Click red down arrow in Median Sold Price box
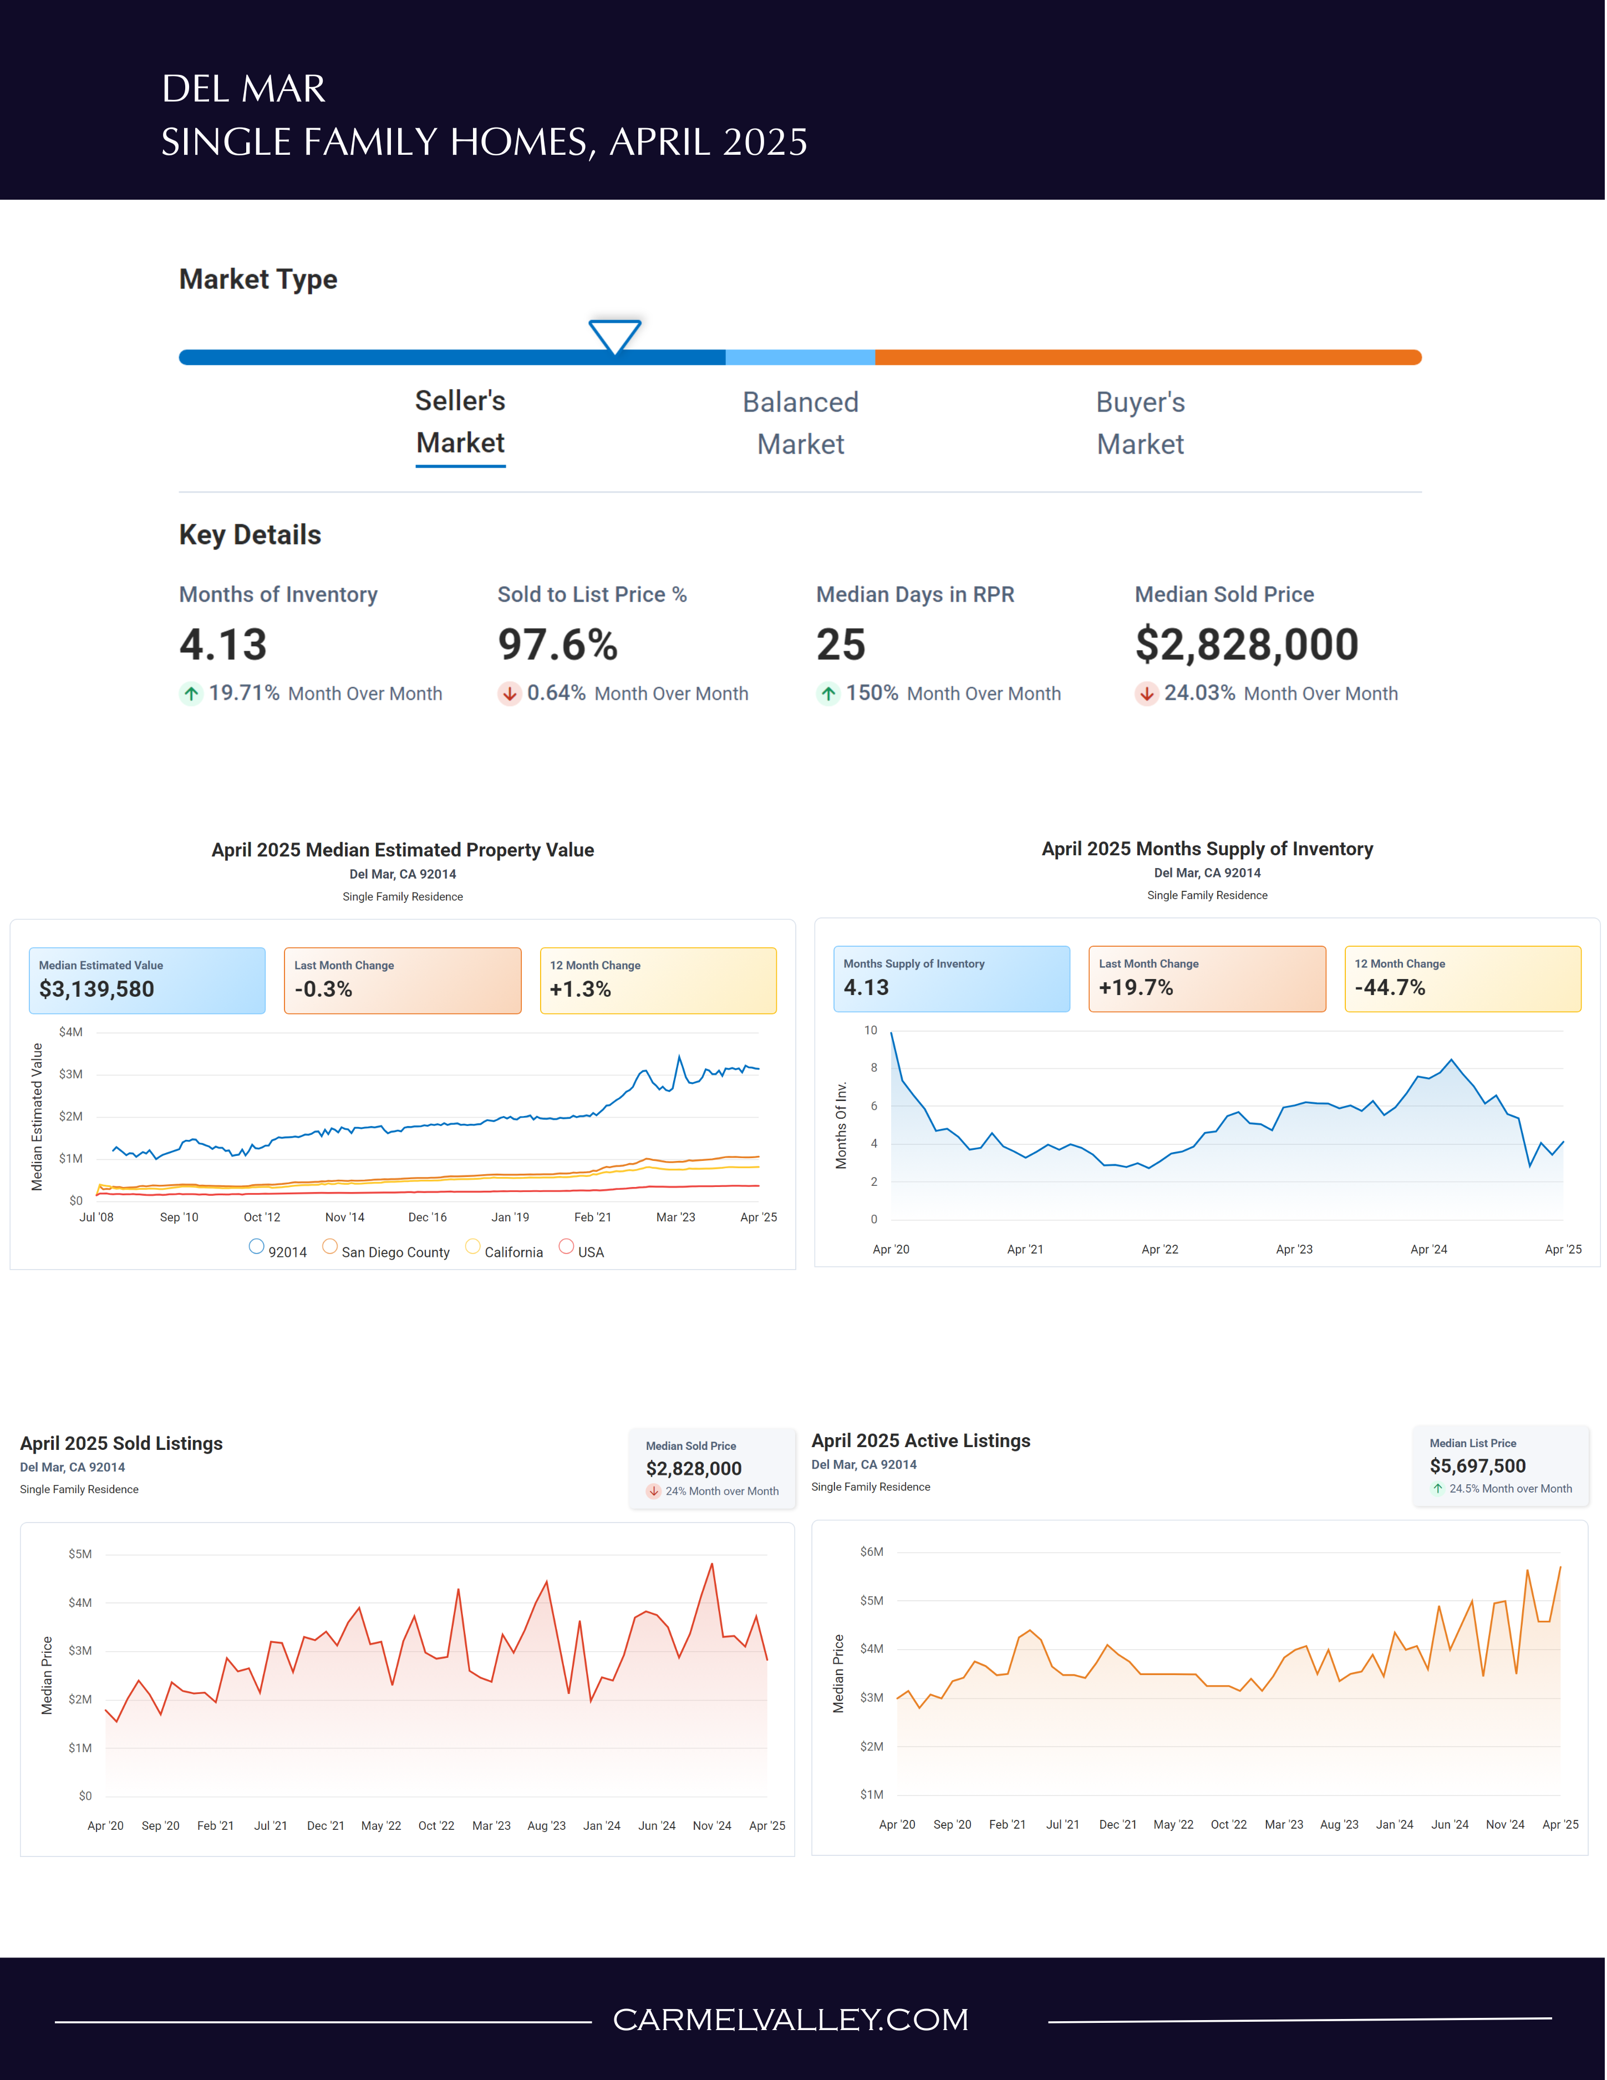The height and width of the screenshot is (2080, 1607). pos(653,1491)
